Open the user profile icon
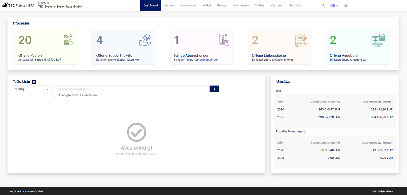 click(323, 6)
